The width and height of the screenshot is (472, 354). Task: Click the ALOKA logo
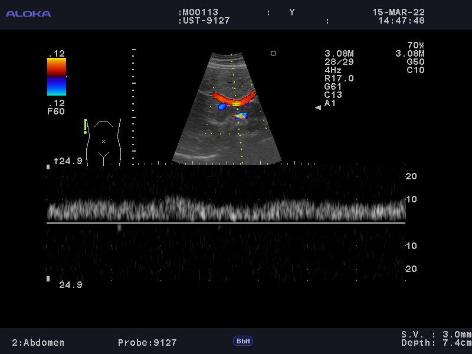click(x=28, y=14)
